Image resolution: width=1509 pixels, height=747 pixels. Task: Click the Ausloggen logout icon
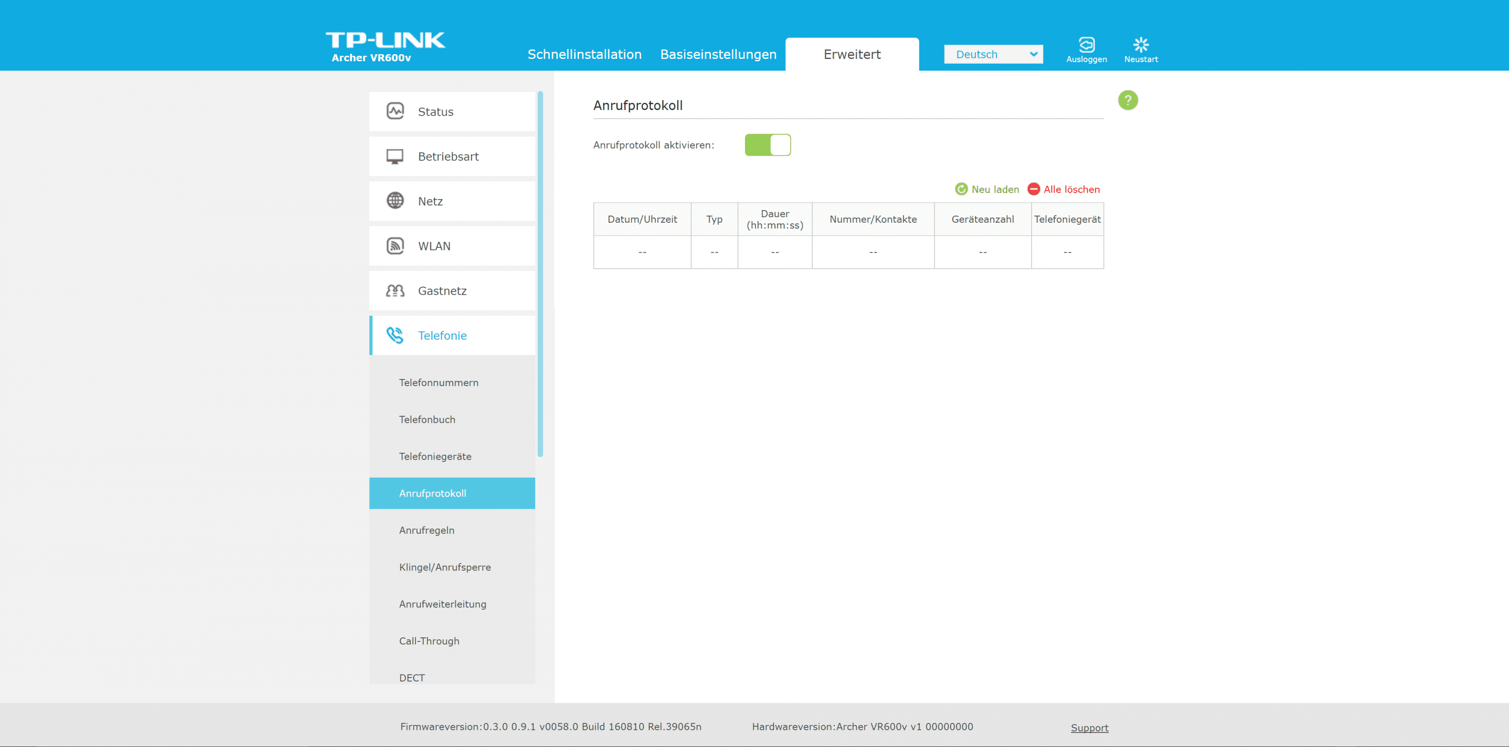1086,45
